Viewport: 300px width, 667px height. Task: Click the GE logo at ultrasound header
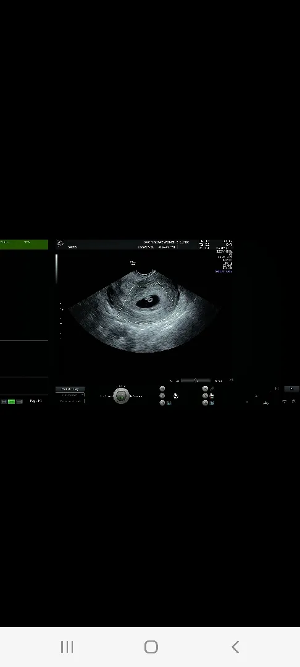[60, 244]
